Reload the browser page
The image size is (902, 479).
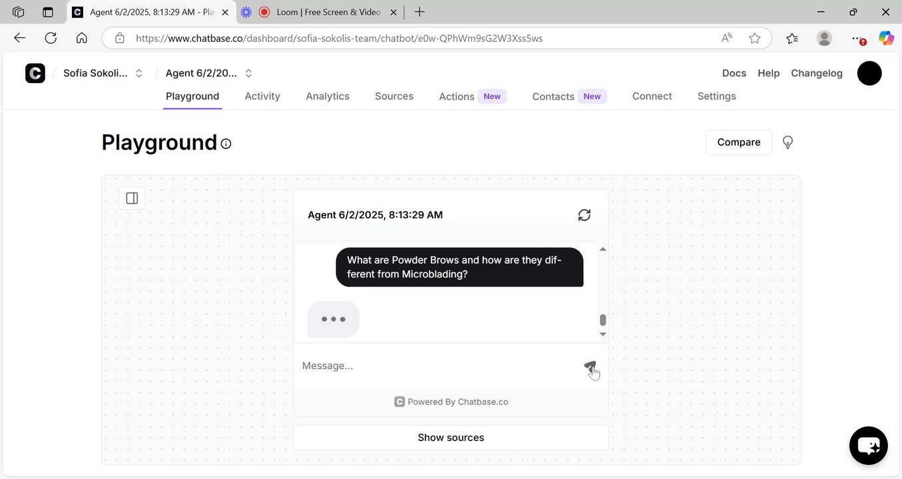51,39
